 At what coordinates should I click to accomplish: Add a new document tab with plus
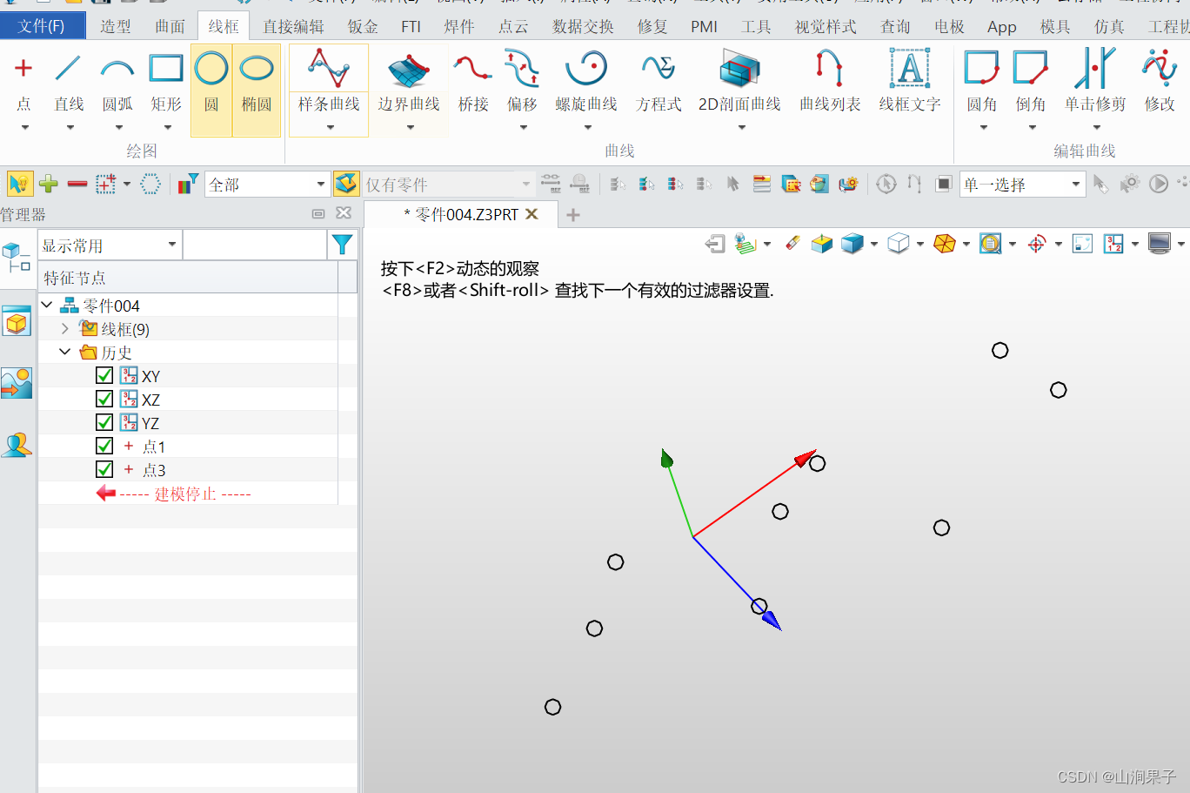click(572, 215)
